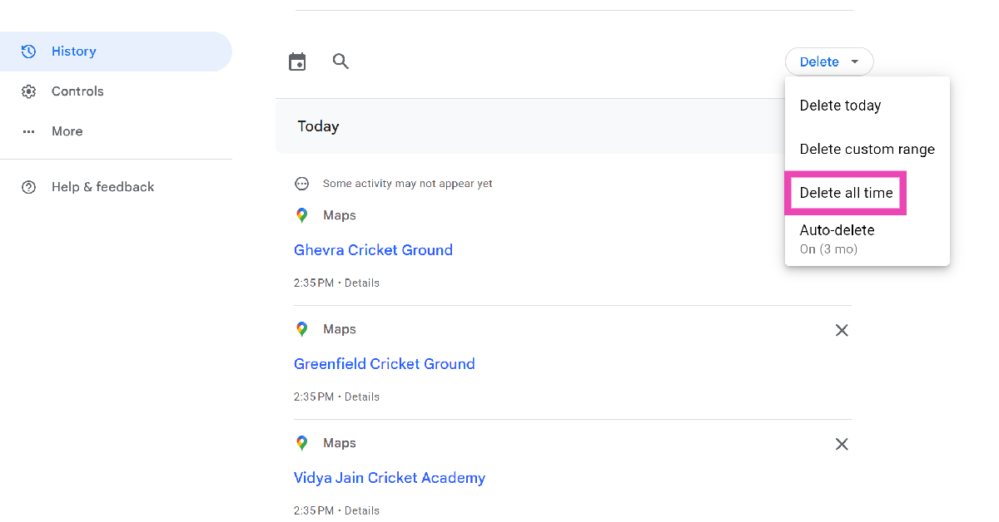Choose Delete today from the menu
999x522 pixels.
[840, 106]
